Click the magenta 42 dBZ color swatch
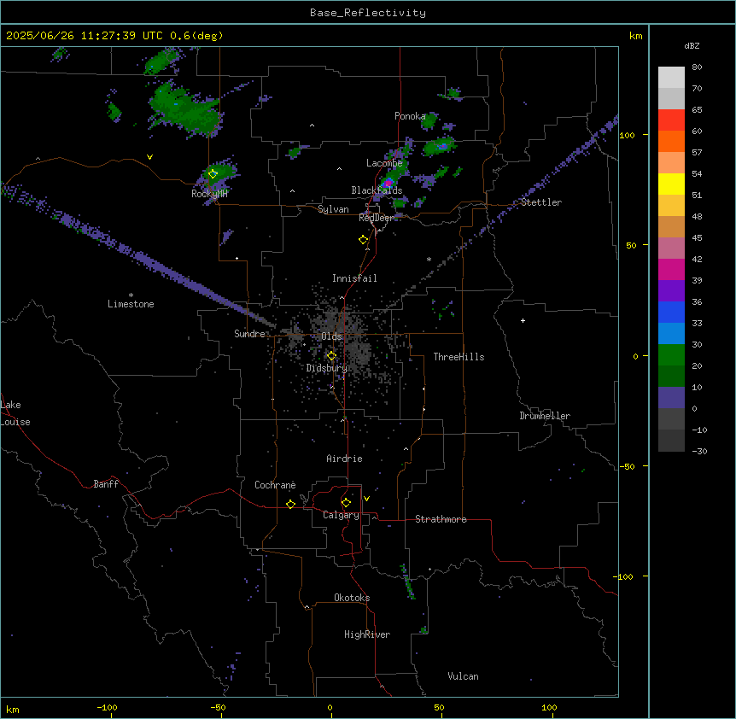The width and height of the screenshot is (736, 719). (x=671, y=269)
